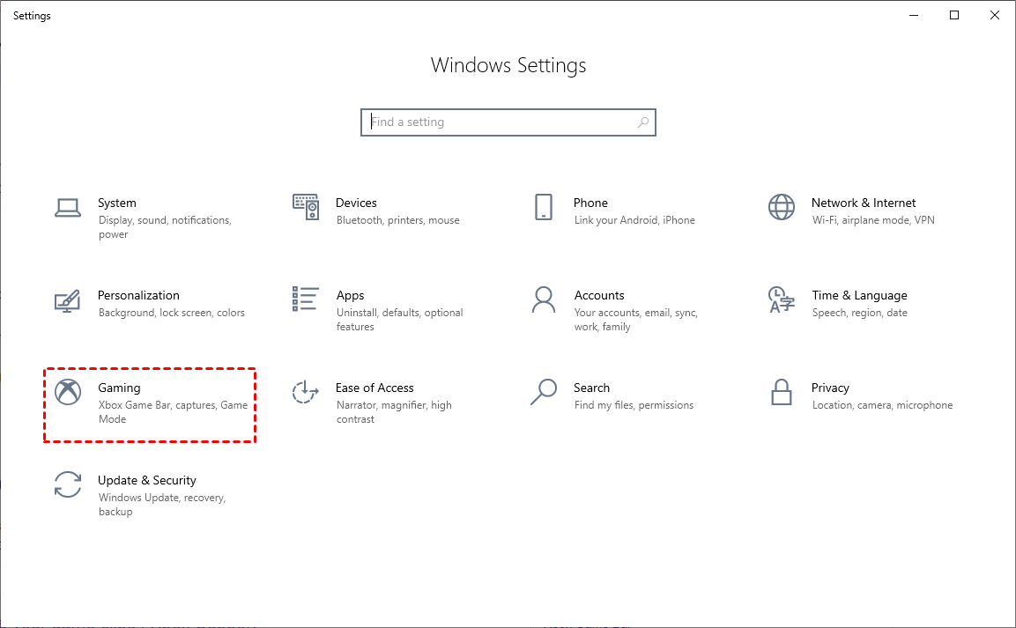
Task: Select the Ease of Access icon
Action: [x=305, y=393]
